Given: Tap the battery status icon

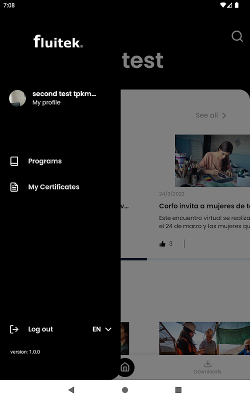Looking at the screenshot, I should coord(236,5).
